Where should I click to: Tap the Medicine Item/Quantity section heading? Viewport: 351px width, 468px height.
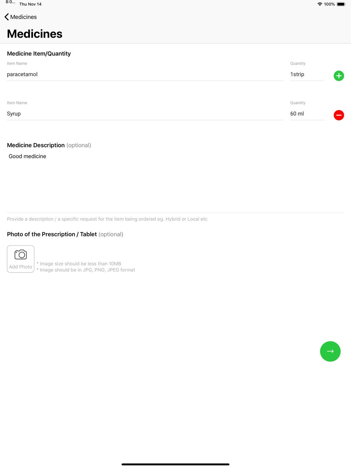coord(39,54)
